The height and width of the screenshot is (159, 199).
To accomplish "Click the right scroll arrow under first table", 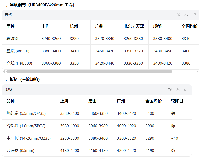I will coord(197,72).
